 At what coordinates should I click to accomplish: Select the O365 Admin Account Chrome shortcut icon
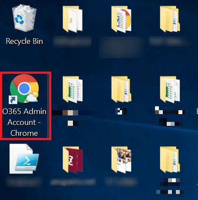[x=24, y=89]
